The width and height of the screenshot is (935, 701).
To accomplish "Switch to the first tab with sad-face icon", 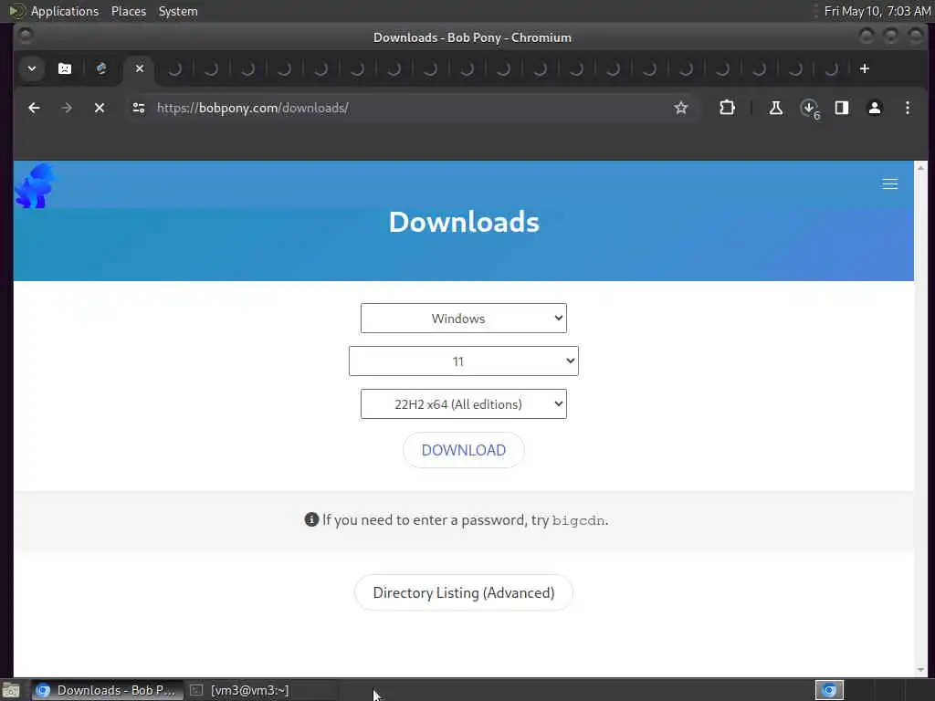I will (x=65, y=68).
